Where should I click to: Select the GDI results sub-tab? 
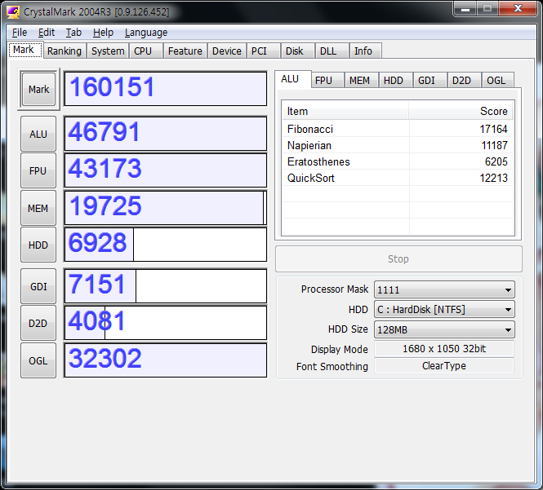430,80
